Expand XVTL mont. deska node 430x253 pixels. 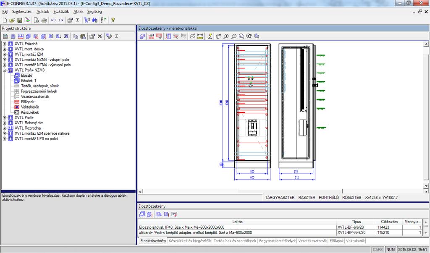(x=4, y=49)
